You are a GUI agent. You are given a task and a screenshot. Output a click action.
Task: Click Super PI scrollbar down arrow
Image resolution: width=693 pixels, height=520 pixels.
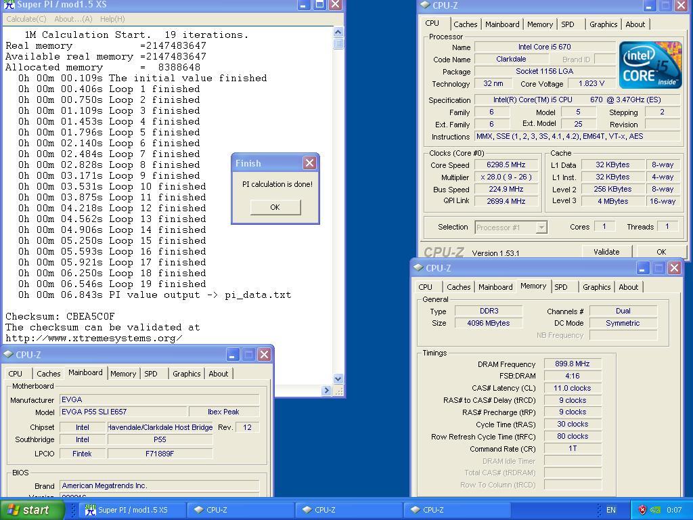pyautogui.click(x=338, y=378)
